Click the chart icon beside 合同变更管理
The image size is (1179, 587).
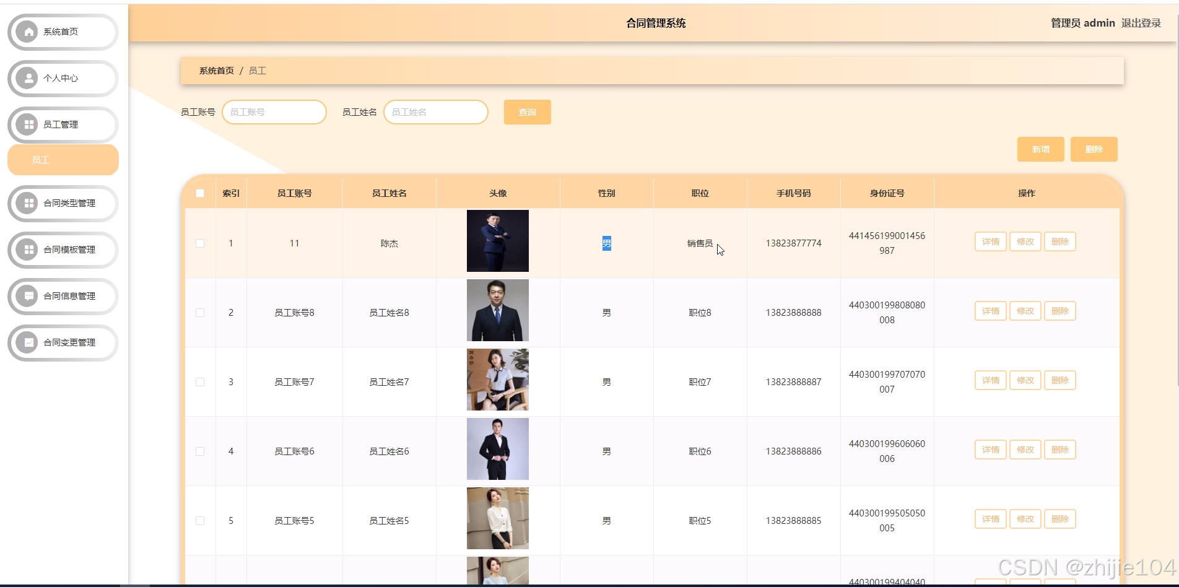27,342
